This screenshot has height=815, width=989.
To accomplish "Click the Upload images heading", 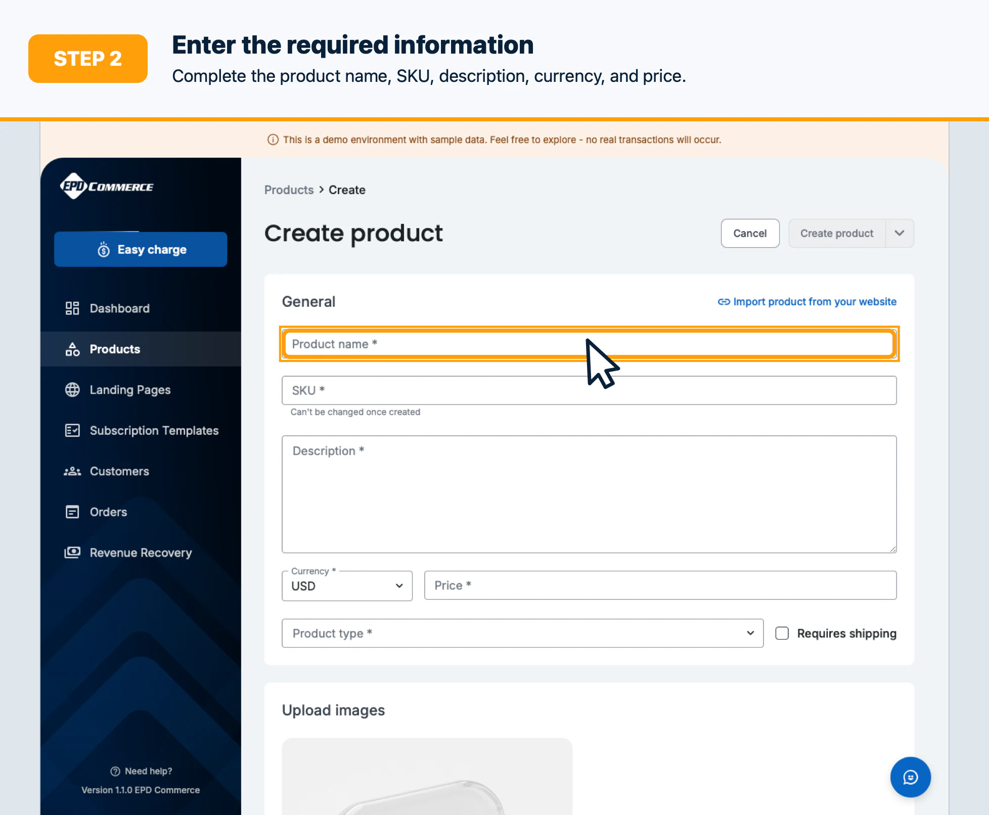I will [x=333, y=710].
